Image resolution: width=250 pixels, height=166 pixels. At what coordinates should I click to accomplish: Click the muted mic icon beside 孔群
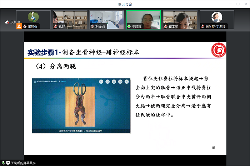[56, 26]
